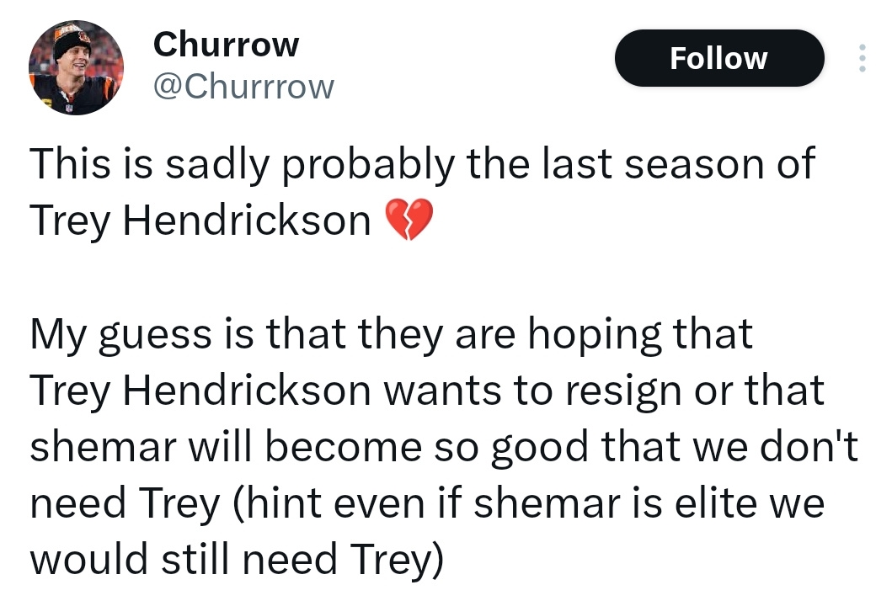The image size is (892, 601).
Task: Follow the Churrow account
Action: [719, 58]
